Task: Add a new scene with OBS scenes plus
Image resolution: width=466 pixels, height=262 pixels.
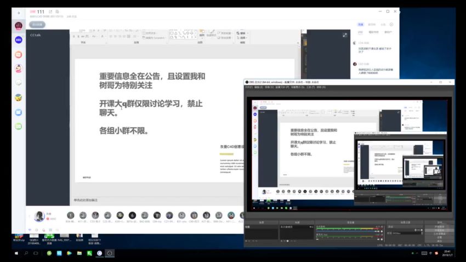Action: point(246,241)
